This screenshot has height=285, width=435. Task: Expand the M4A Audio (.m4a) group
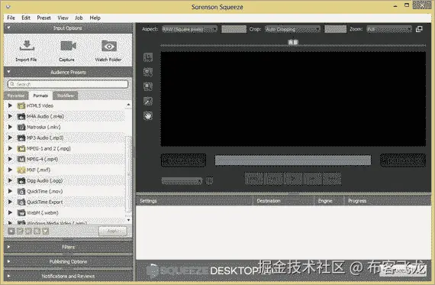(10, 116)
